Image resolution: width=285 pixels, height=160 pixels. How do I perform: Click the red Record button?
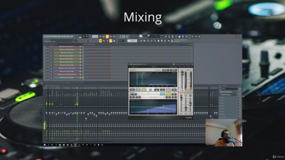[x=90, y=36]
